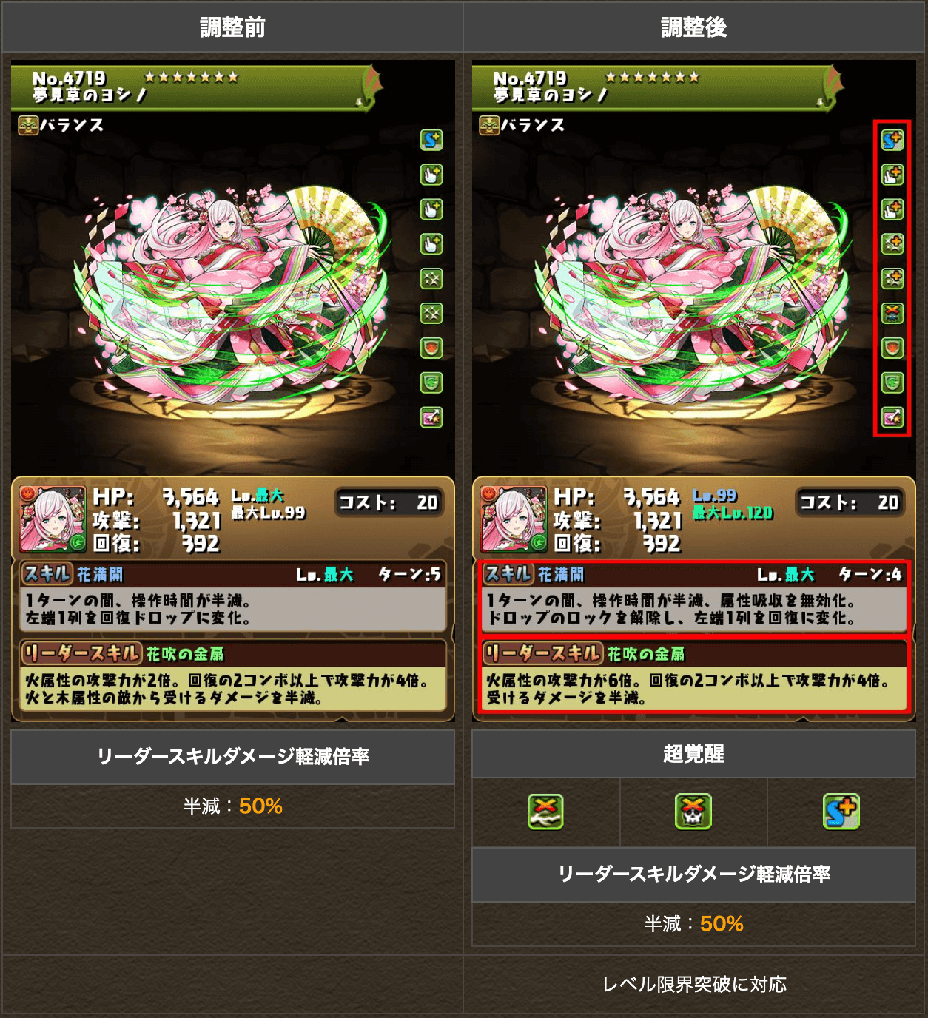Click the bottom pink arrow awakening in after panel
This screenshot has width=928, height=1018.
click(x=892, y=417)
